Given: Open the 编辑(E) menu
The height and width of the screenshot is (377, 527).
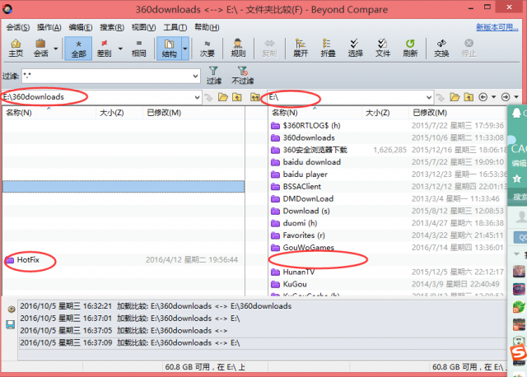Looking at the screenshot, I should click(81, 27).
